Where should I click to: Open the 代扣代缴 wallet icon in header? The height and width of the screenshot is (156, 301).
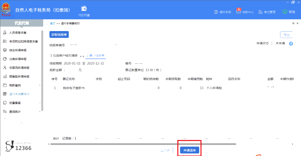(84, 9)
